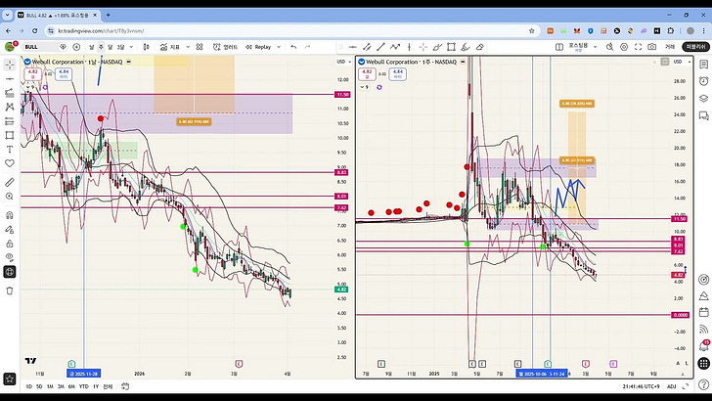Redo the chart action
712x401 pixels.
coord(308,47)
